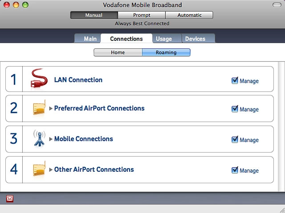The width and height of the screenshot is (285, 213).
Task: Click the Mobile Connections antenna icon
Action: (x=39, y=138)
